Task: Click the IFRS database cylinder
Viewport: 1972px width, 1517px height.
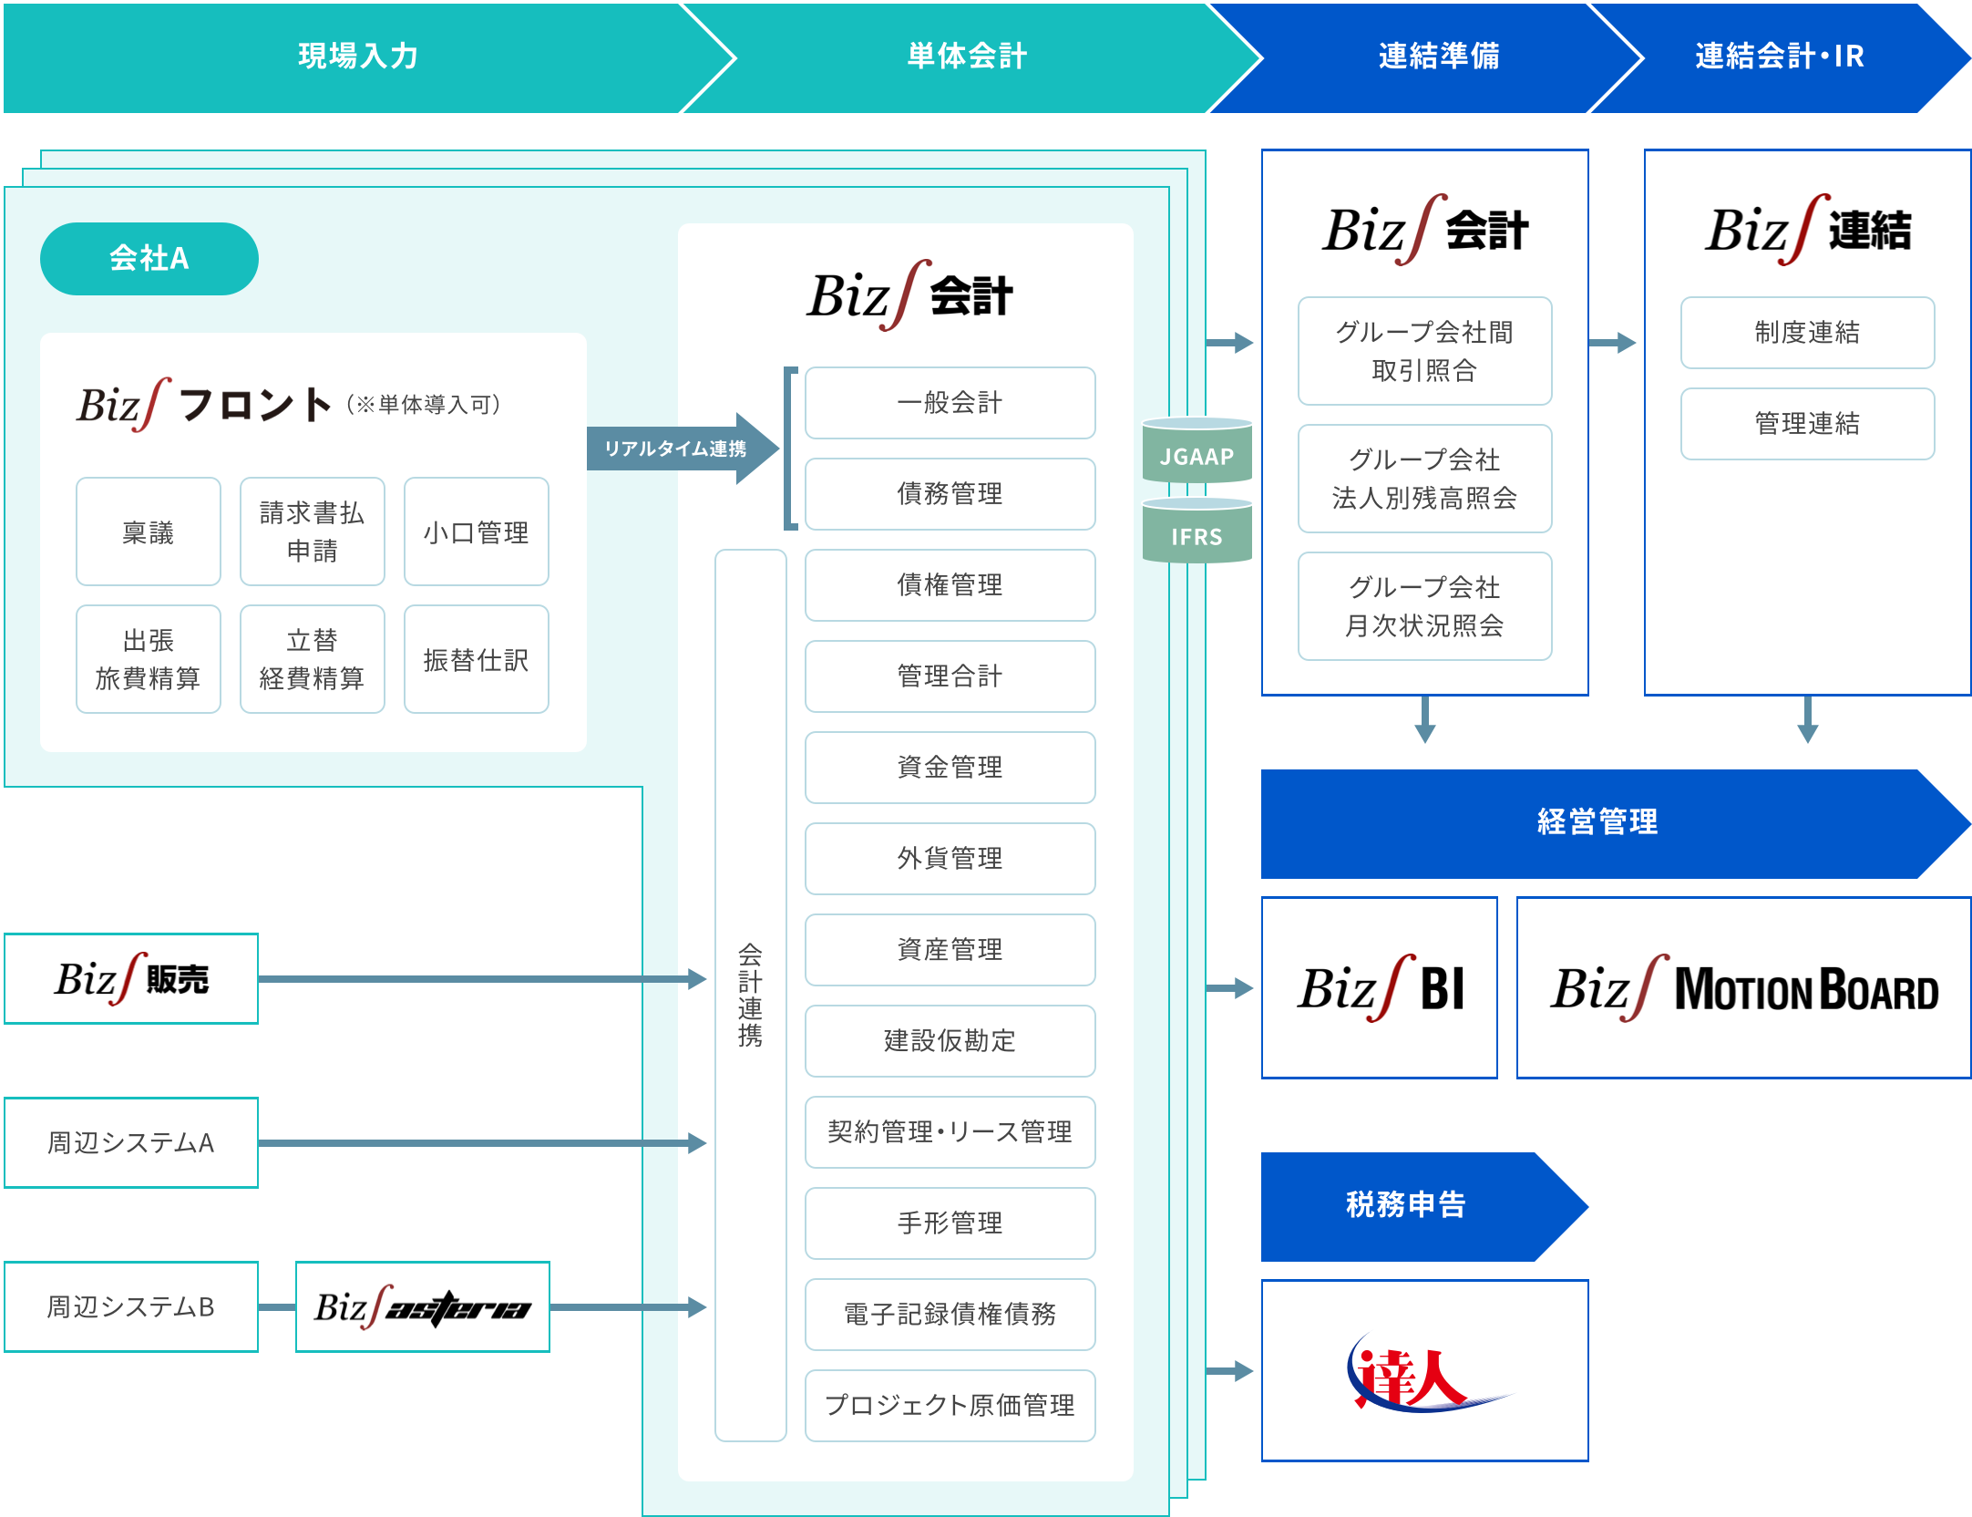Action: tap(1197, 531)
